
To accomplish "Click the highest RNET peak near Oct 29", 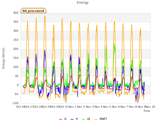I will [x=45, y=16].
